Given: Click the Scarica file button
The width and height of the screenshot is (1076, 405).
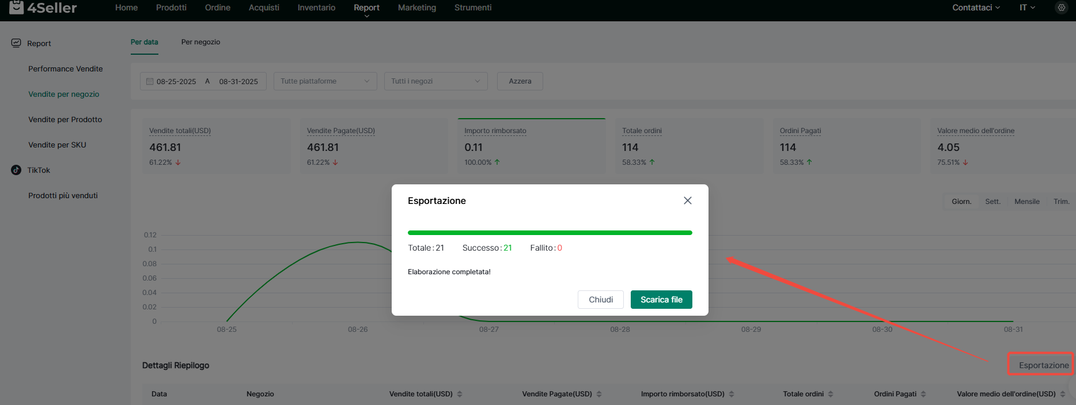Looking at the screenshot, I should (661, 300).
